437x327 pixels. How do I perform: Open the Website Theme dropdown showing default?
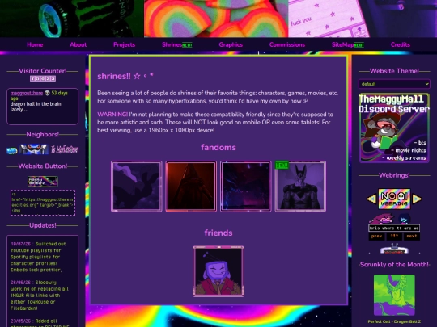coord(394,84)
